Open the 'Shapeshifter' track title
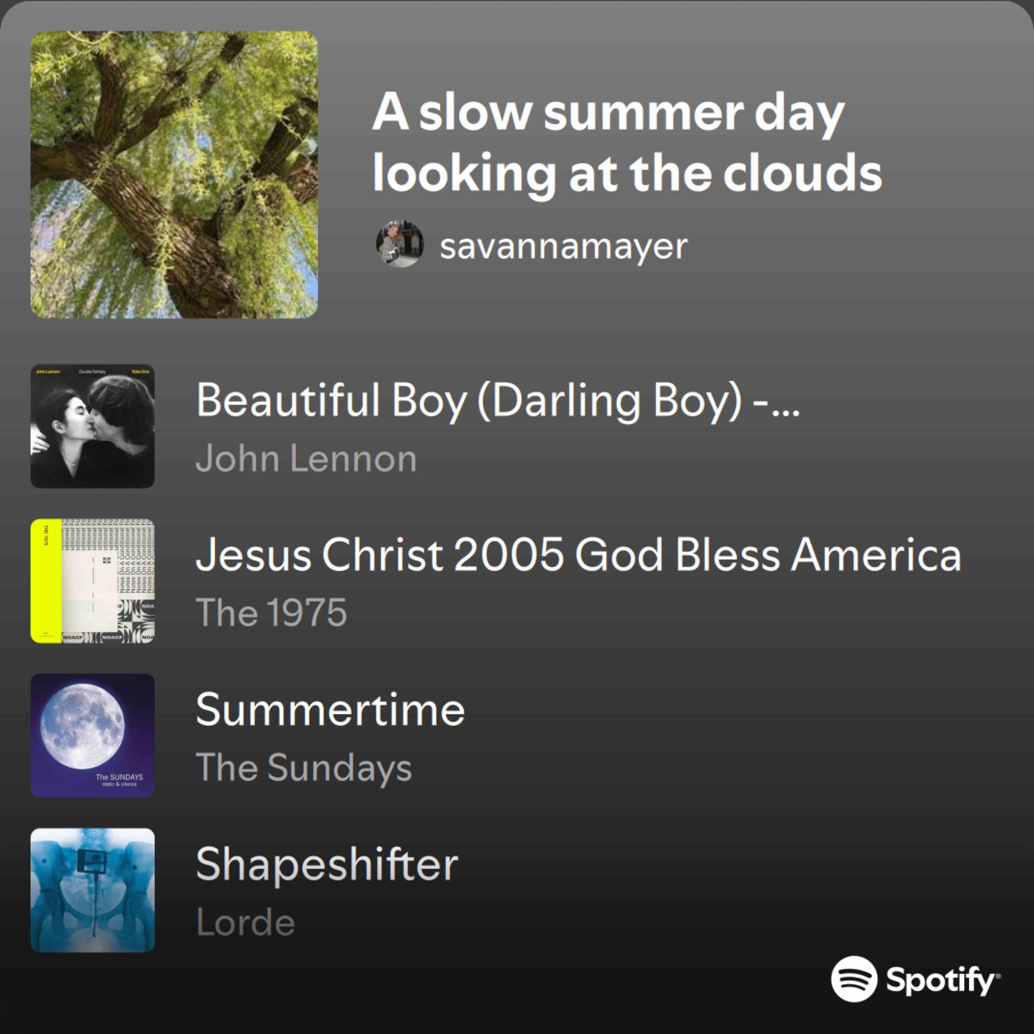The height and width of the screenshot is (1034, 1034). coord(327,864)
